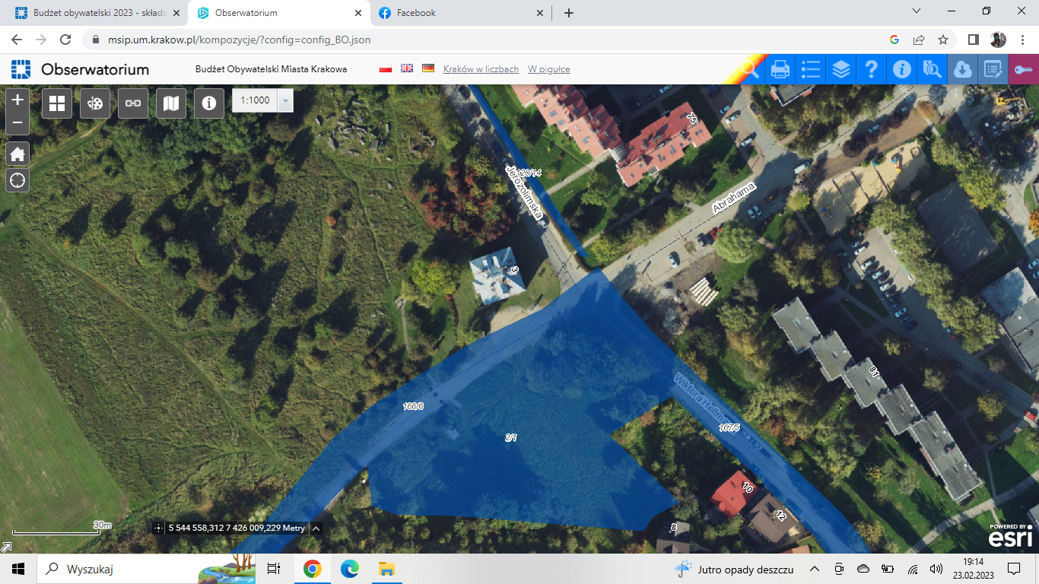Click the chain link share icon

(133, 103)
